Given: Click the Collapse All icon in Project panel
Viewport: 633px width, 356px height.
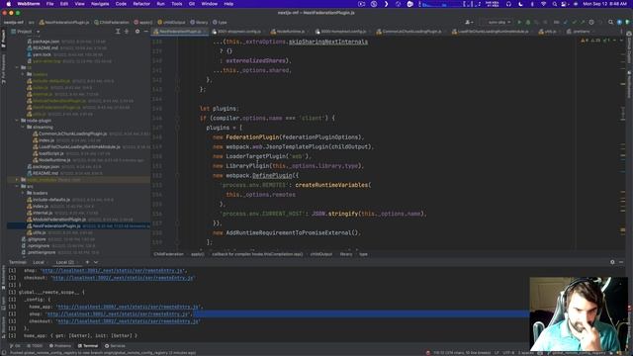Looking at the screenshot, I should pos(127,31).
